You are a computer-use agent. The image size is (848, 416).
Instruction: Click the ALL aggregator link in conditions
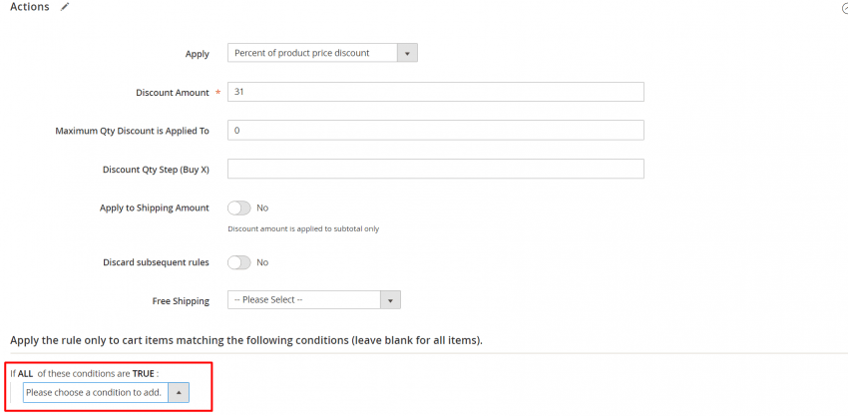point(25,374)
